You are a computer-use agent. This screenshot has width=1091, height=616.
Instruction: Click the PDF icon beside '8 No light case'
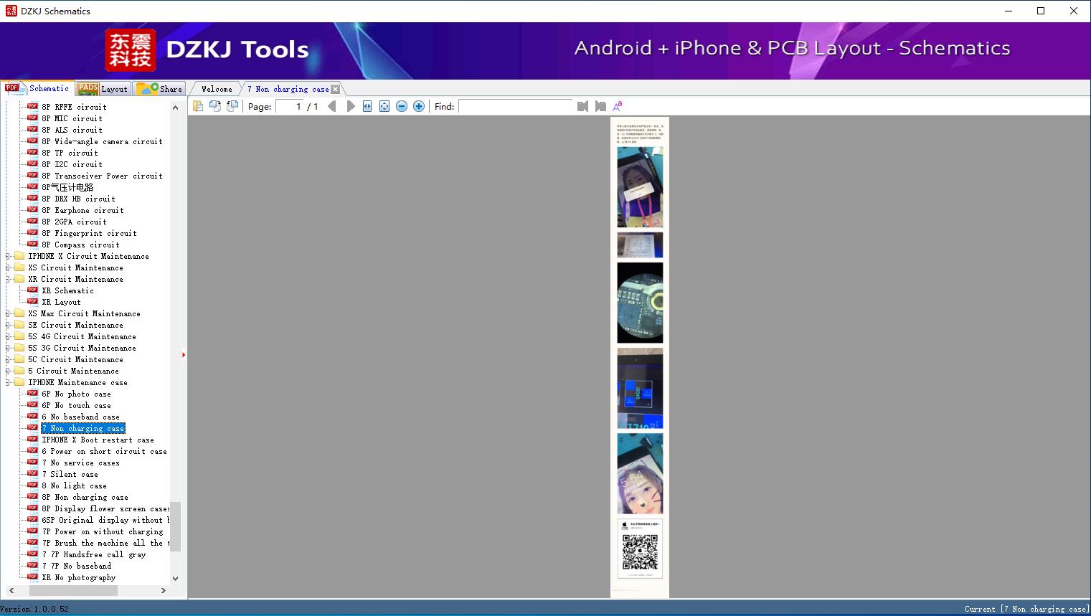click(32, 485)
